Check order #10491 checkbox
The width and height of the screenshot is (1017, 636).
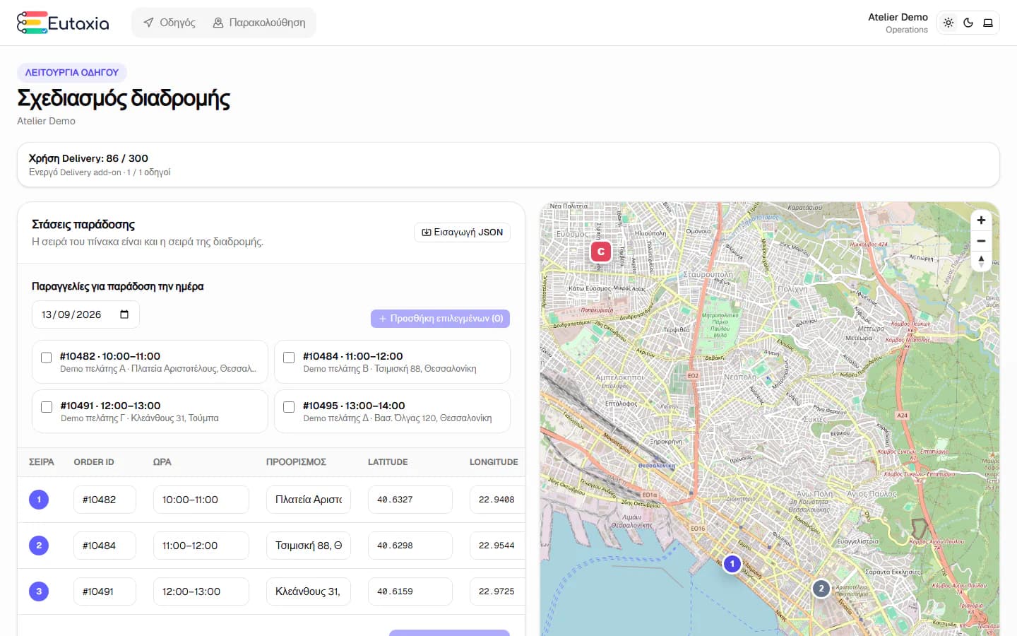pos(47,407)
